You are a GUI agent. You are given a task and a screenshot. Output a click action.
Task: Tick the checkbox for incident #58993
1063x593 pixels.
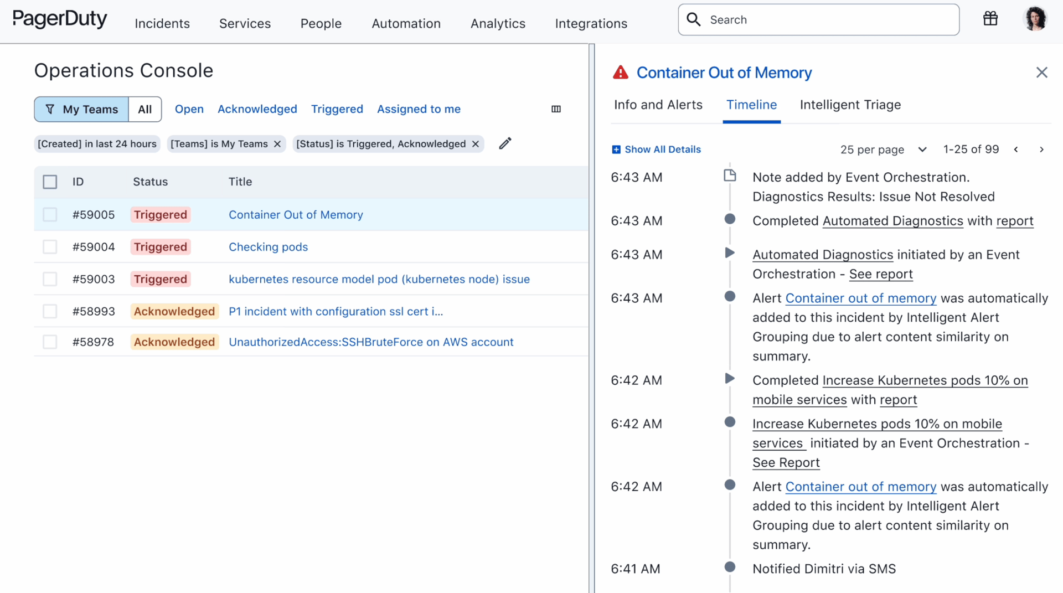[50, 311]
